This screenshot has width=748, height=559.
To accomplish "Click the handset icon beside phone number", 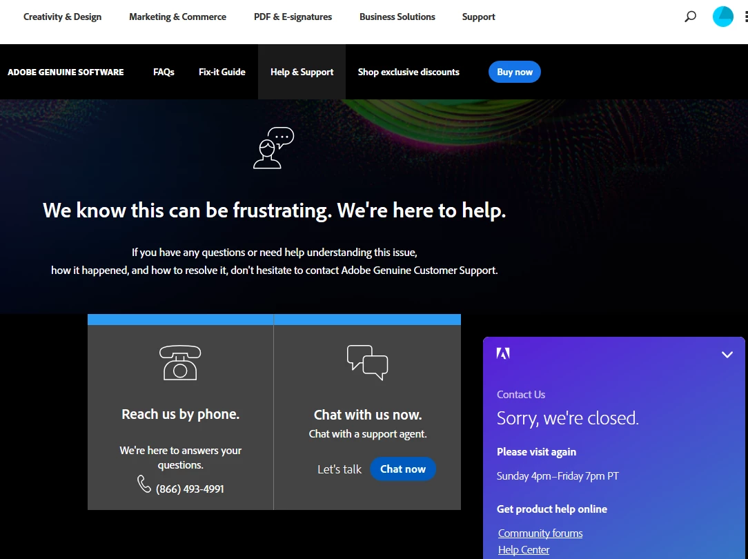I will click(x=144, y=484).
